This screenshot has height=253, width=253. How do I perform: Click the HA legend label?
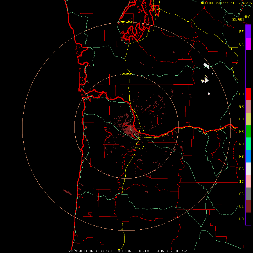[241, 94]
